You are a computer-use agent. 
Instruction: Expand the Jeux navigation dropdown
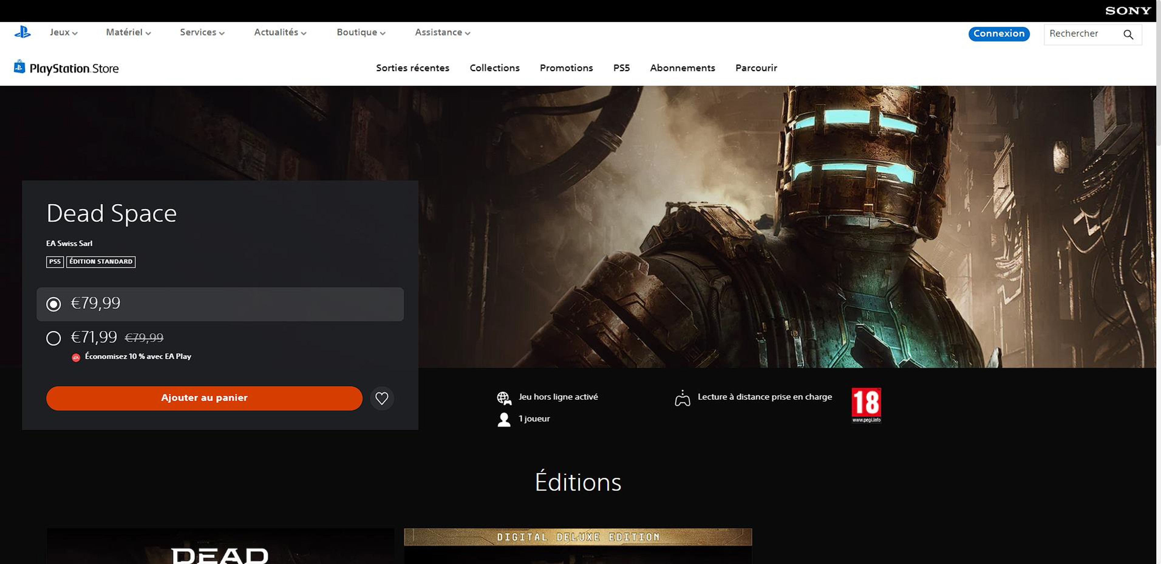pos(63,32)
